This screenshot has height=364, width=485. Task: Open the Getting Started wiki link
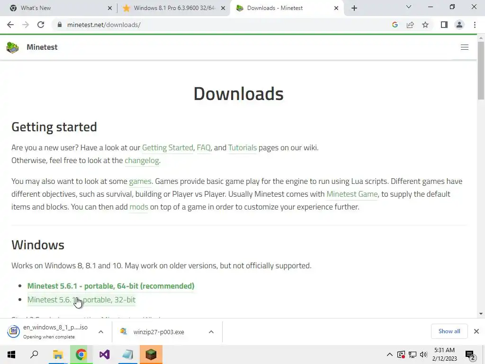point(167,148)
